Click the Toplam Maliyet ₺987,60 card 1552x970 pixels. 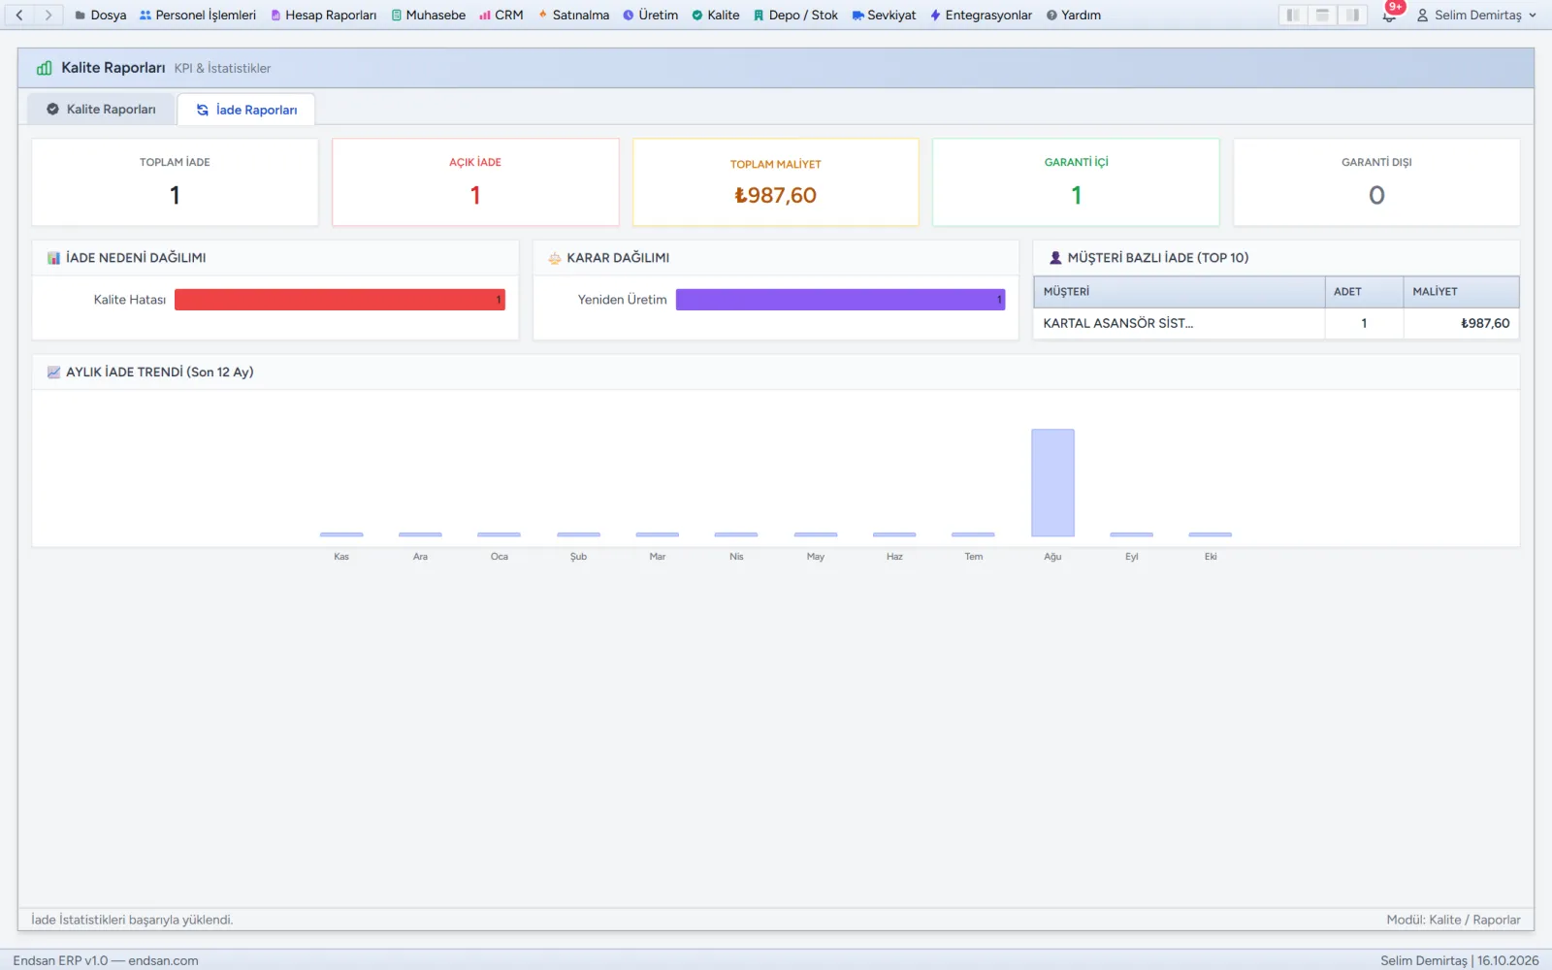[776, 182]
